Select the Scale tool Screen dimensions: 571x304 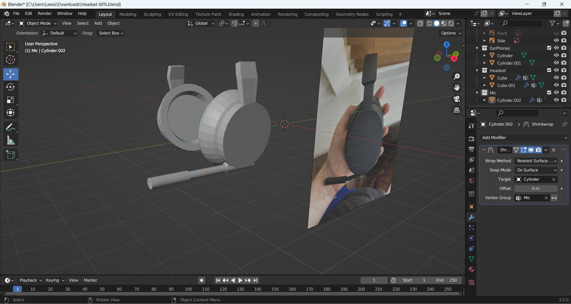10,100
